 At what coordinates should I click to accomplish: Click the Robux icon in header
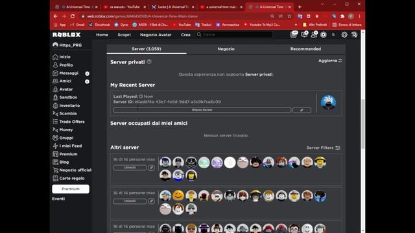tap(324, 34)
